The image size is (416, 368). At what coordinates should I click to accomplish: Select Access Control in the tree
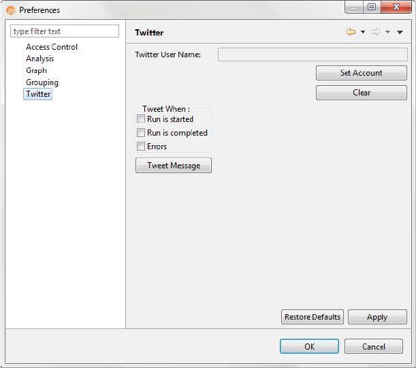point(52,47)
